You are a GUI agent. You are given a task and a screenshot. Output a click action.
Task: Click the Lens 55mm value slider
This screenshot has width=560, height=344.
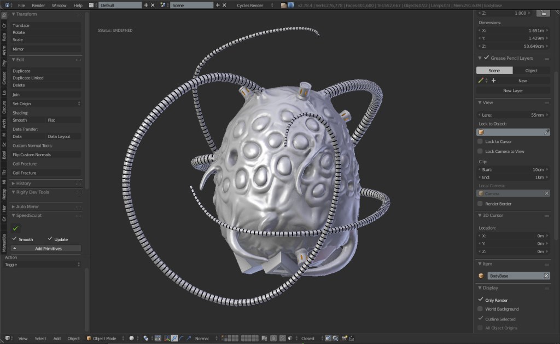(512, 115)
